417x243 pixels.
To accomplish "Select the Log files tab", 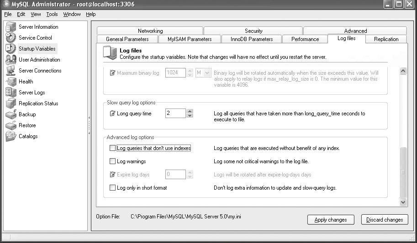I will tap(347, 38).
